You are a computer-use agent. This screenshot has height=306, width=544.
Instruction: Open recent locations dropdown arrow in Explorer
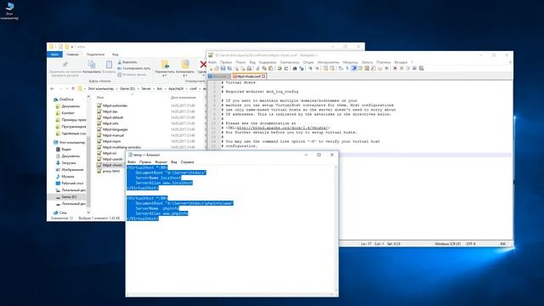67,88
